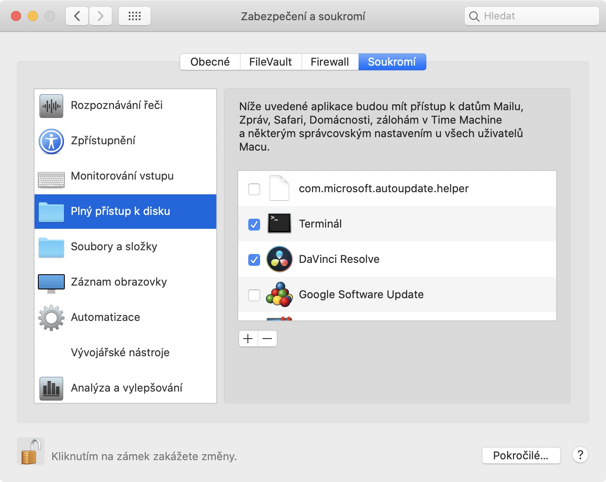Go to the Obecné tab
606x482 pixels.
pyautogui.click(x=210, y=62)
